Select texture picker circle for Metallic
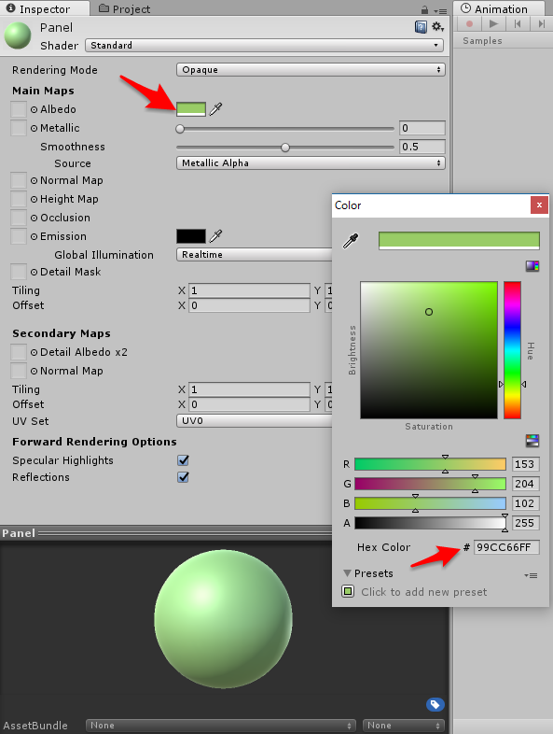Image resolution: width=553 pixels, height=734 pixels. point(35,128)
